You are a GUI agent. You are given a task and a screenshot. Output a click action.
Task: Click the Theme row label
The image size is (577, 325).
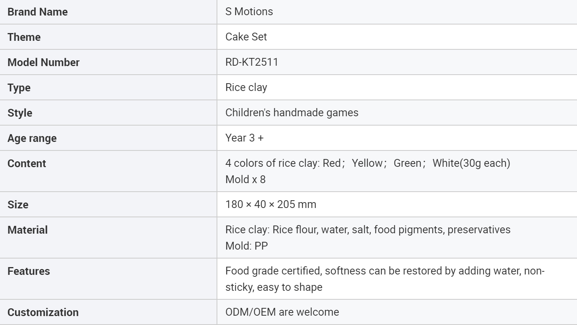coord(24,37)
